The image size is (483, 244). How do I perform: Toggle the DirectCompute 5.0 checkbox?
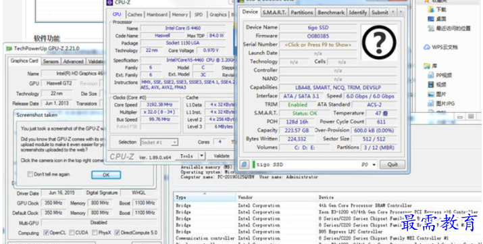117,233
